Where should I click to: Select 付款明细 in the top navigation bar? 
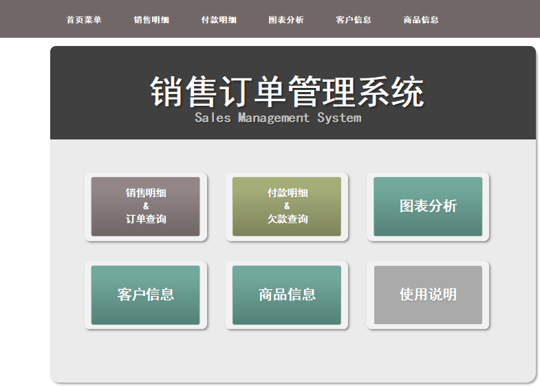click(x=219, y=20)
